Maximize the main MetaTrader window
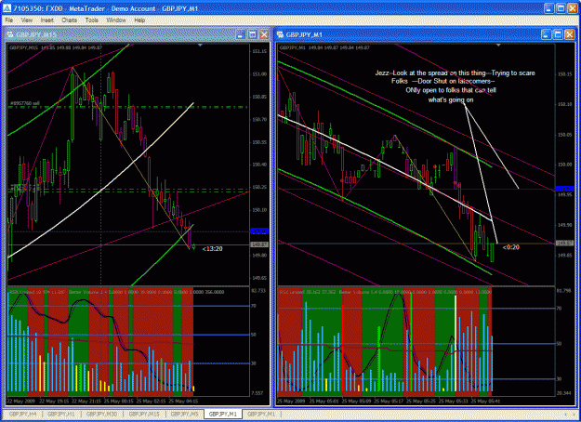Viewport: 581px width, 422px height. (x=561, y=8)
